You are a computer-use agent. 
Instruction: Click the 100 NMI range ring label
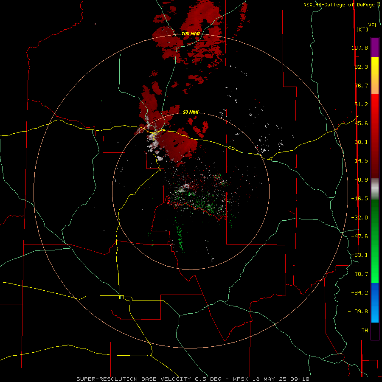(191, 34)
